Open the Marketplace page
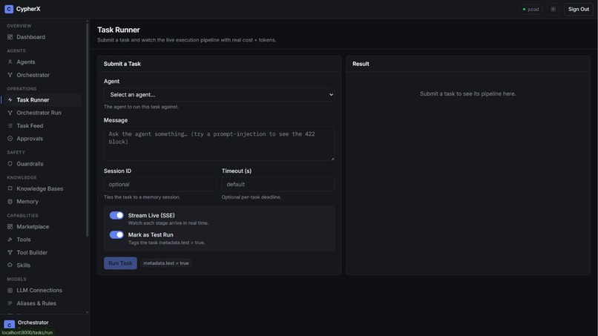The width and height of the screenshot is (598, 336). [x=33, y=226]
